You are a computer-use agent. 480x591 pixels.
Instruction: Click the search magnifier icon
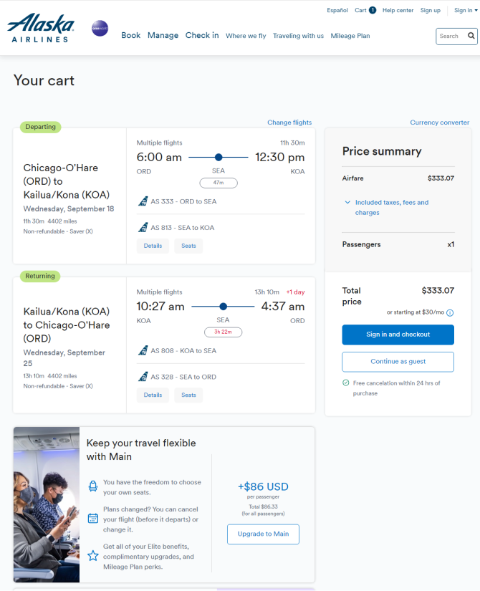click(x=471, y=36)
